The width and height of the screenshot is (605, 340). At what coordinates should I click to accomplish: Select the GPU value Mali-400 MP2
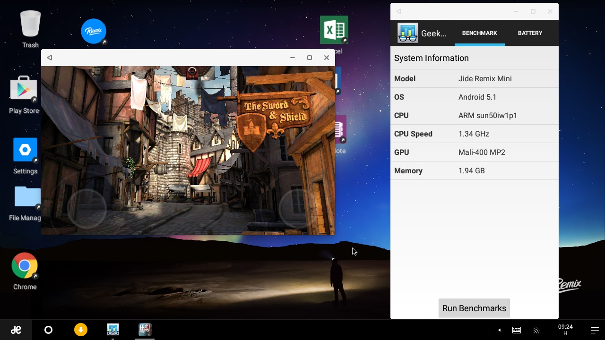(482, 153)
